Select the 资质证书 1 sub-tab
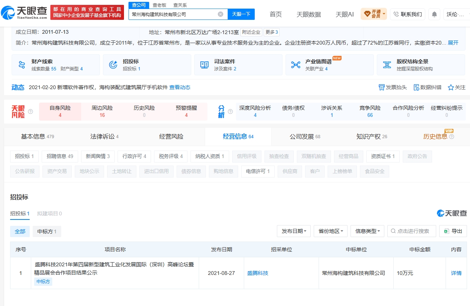Screen dimensions: 470x306 pos(383,156)
